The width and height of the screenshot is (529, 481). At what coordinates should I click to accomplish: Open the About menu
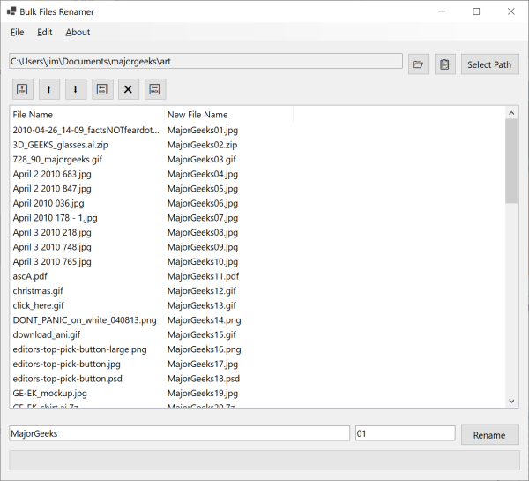tap(78, 32)
